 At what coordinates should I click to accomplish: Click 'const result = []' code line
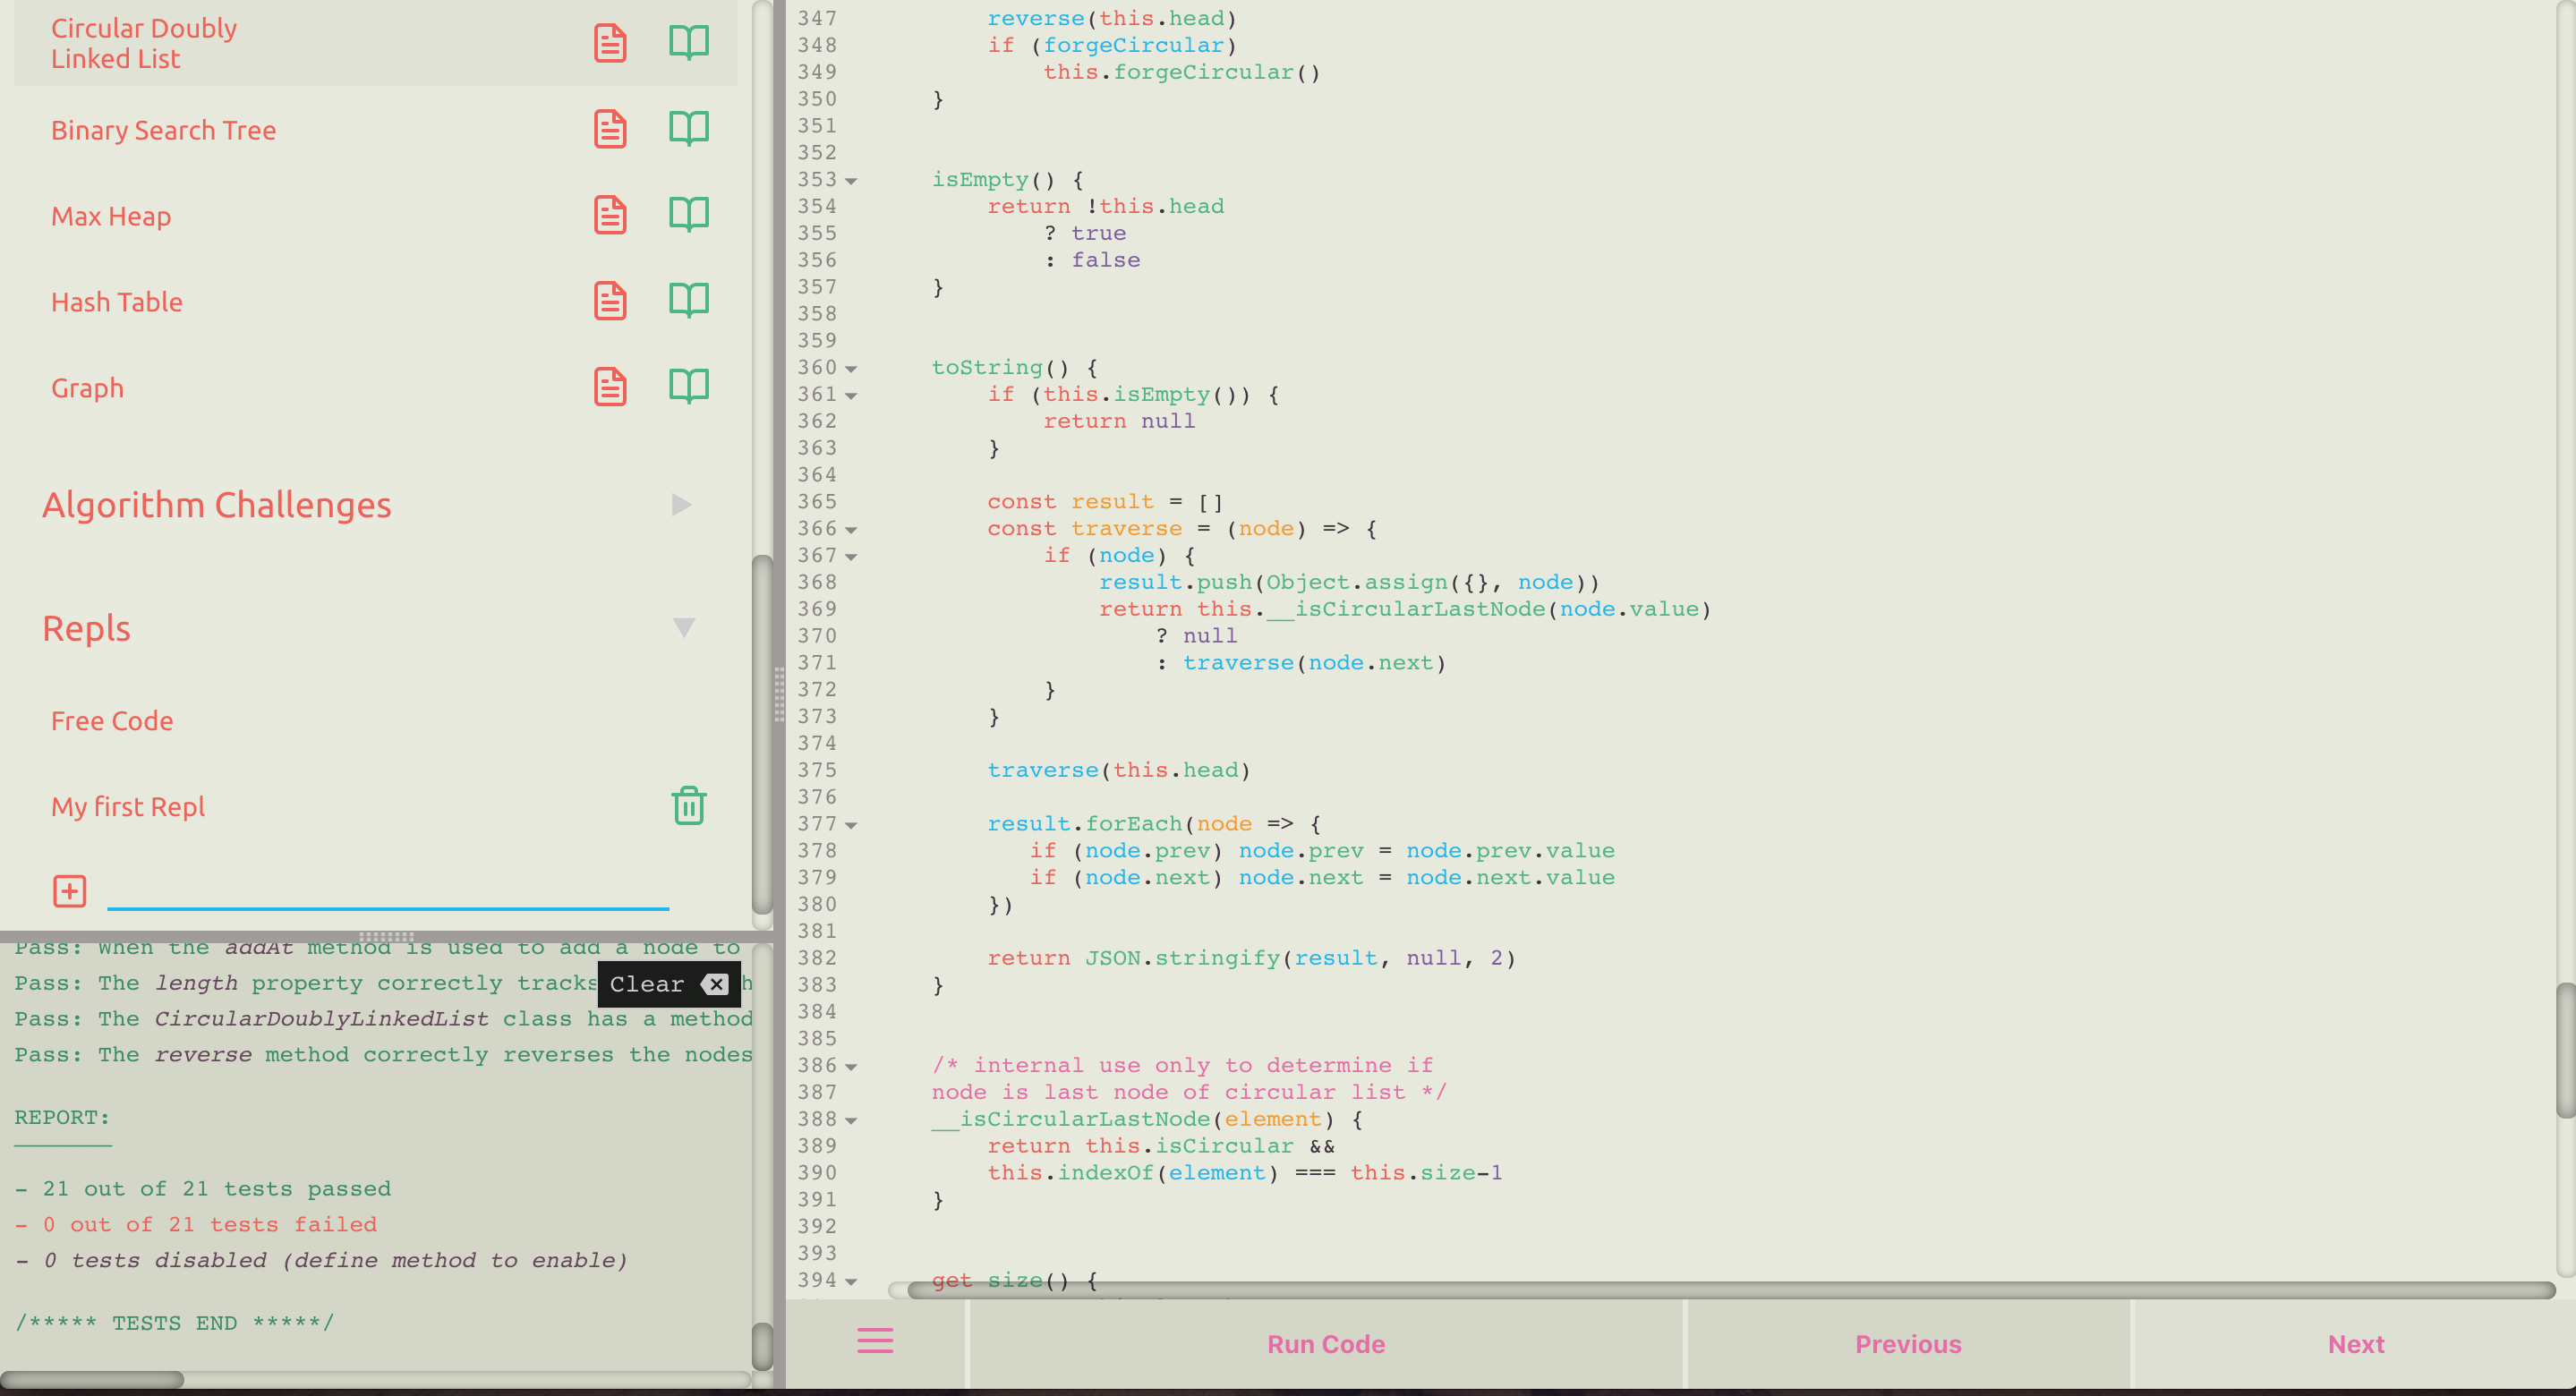pos(1105,501)
